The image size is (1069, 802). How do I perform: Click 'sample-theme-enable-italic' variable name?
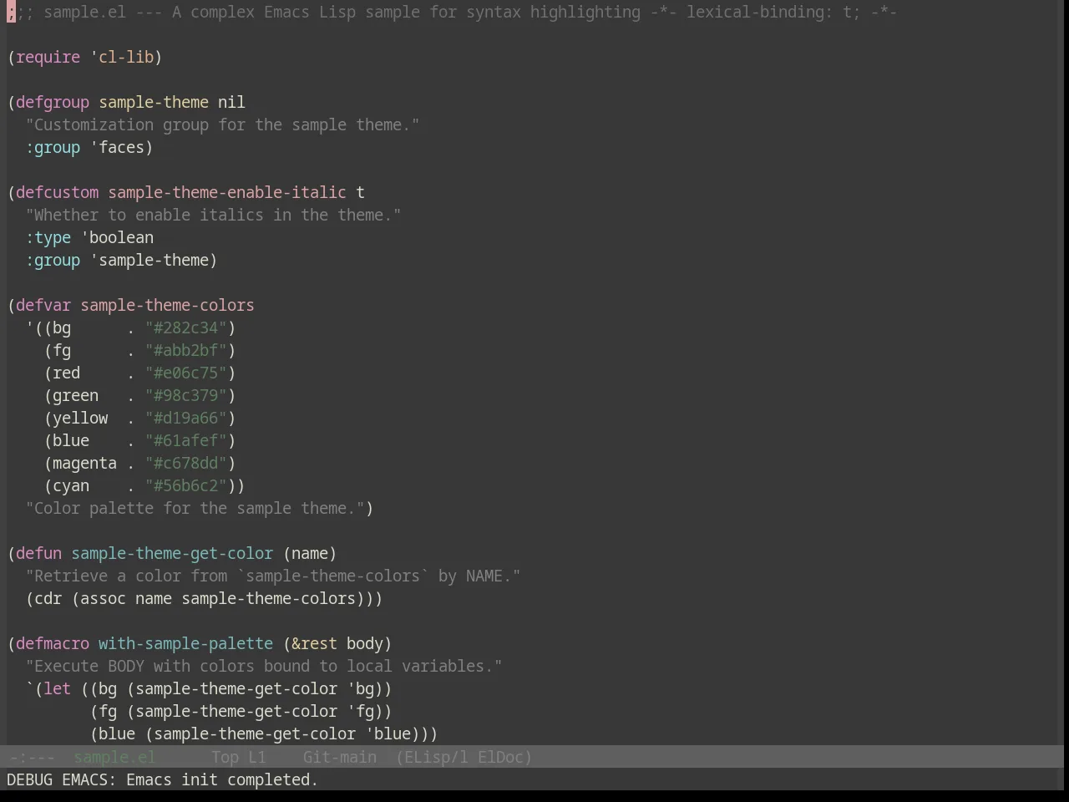(x=227, y=192)
